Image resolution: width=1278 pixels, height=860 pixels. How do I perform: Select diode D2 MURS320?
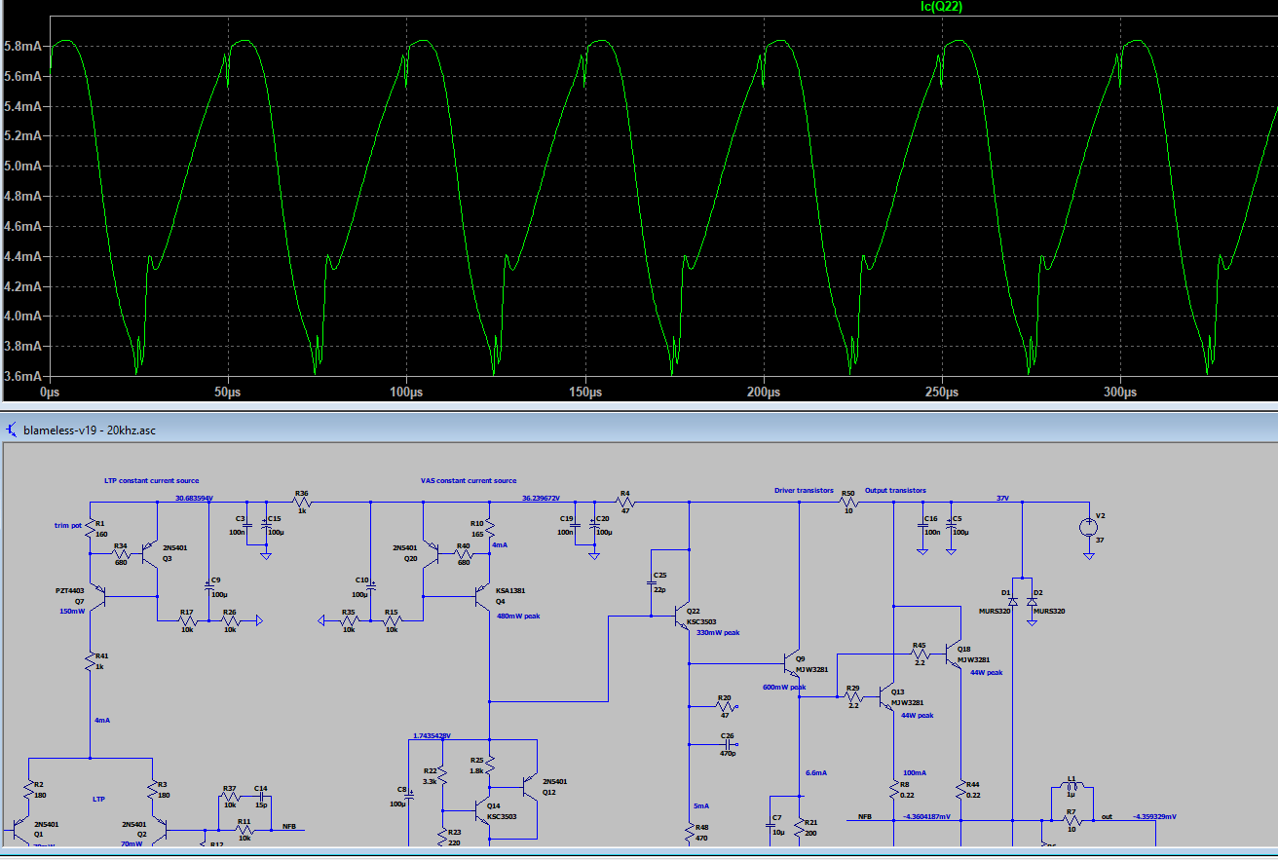(x=1032, y=603)
